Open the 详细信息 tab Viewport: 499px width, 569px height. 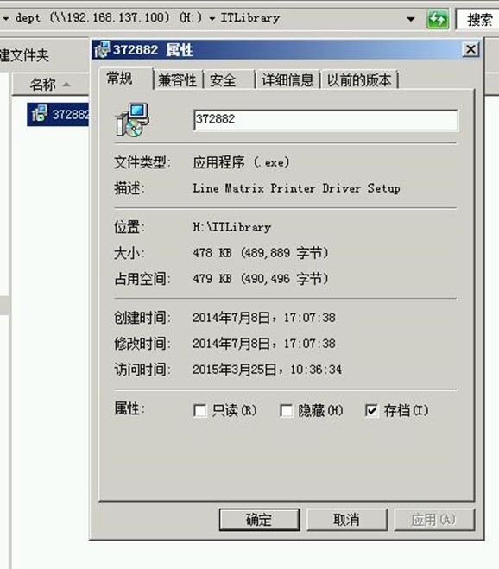[287, 80]
